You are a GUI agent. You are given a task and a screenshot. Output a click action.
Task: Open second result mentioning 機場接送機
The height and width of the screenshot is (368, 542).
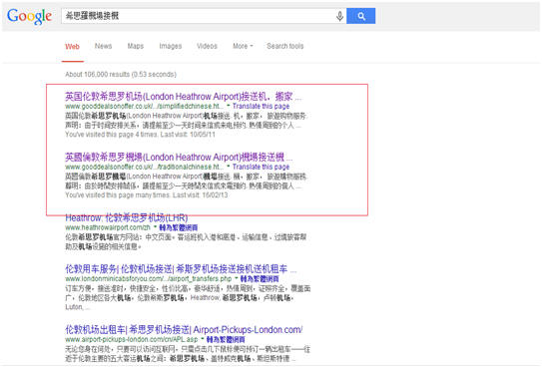coord(179,158)
